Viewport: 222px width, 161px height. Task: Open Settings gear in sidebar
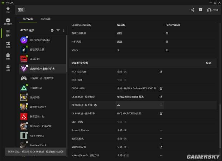(8, 68)
